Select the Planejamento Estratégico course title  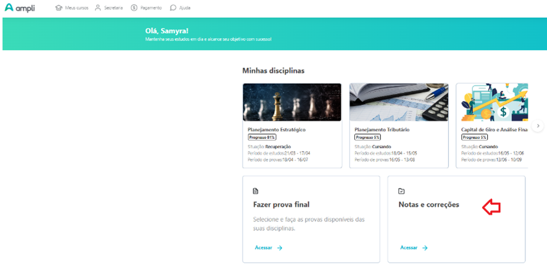[277, 129]
